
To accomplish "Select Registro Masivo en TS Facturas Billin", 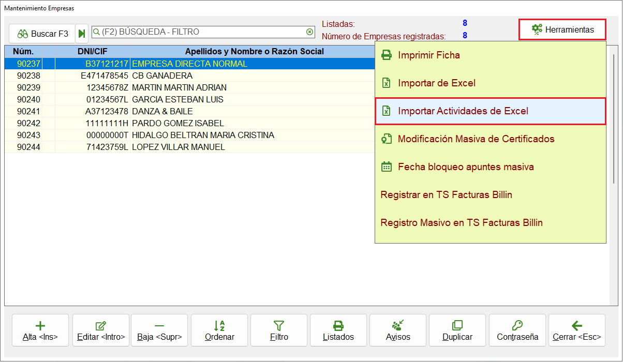I will (490, 223).
